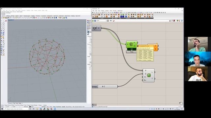Toggle Gumball in Rhino status bar
This screenshot has height=118, width=211.
tap(63, 107)
